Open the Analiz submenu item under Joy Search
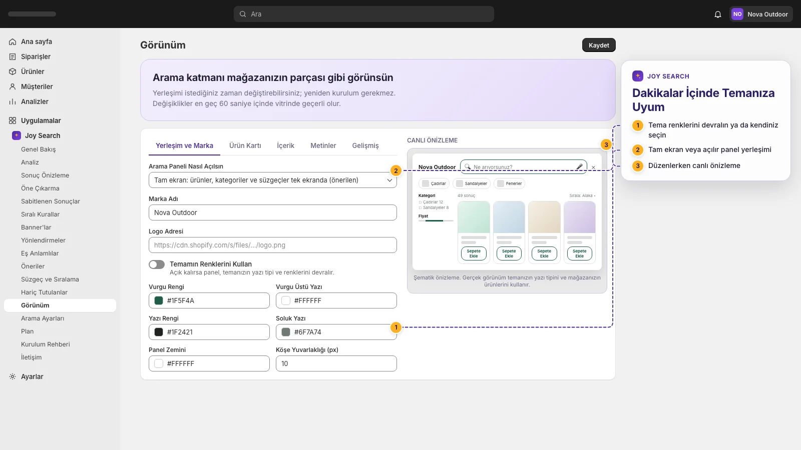 pos(30,162)
